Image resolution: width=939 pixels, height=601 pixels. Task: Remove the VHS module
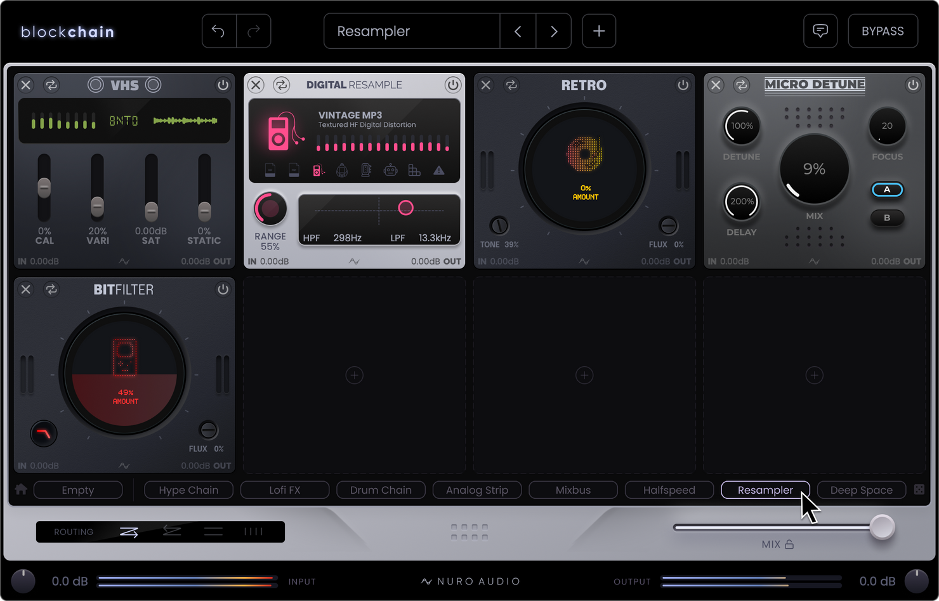(26, 84)
